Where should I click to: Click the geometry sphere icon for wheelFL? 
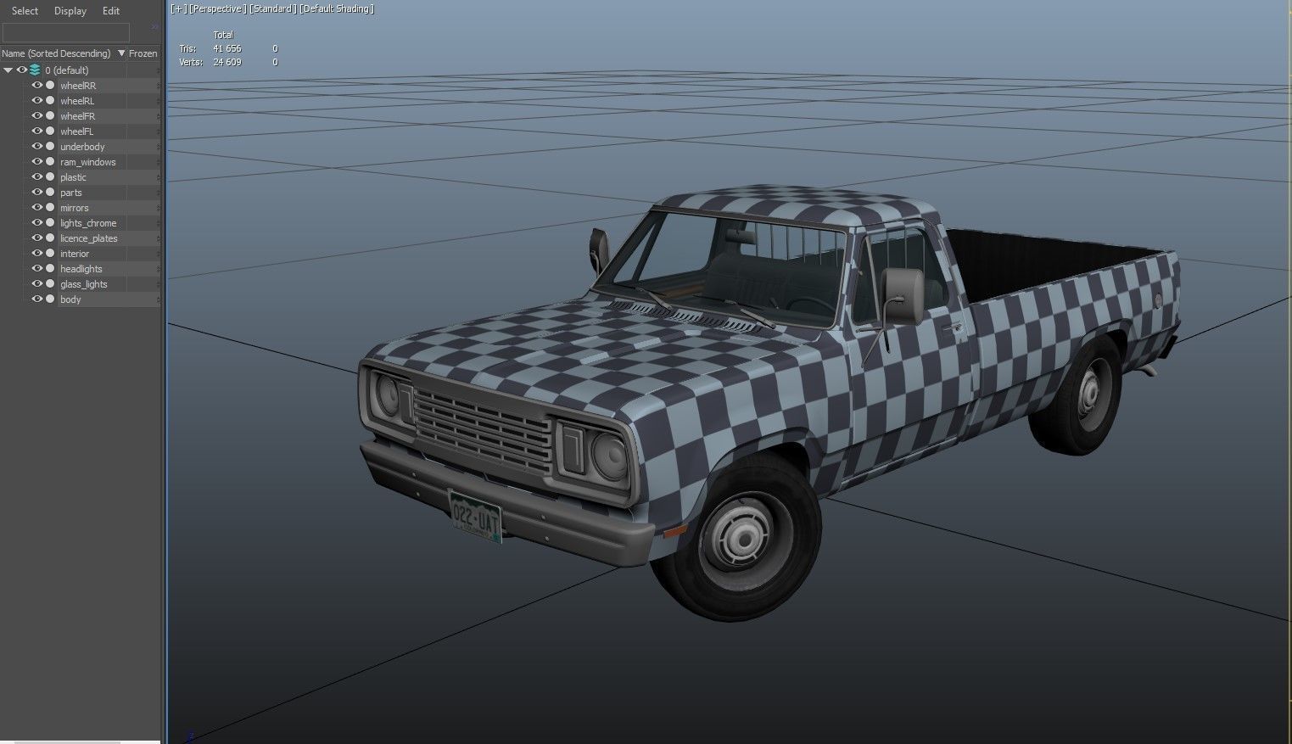coord(50,131)
